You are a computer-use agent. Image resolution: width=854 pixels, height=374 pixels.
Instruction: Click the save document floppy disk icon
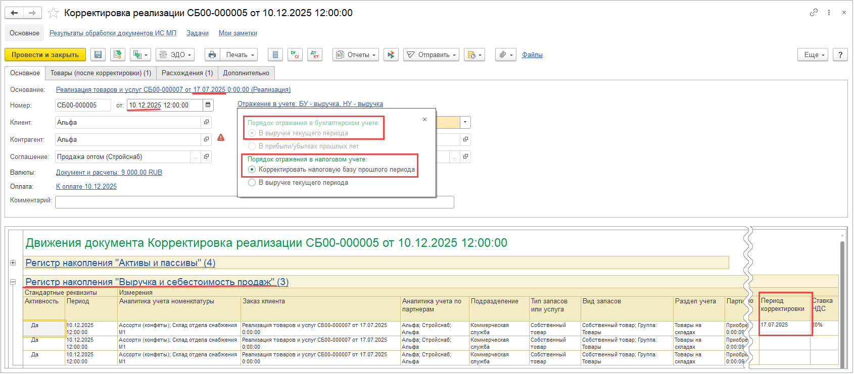(x=98, y=55)
